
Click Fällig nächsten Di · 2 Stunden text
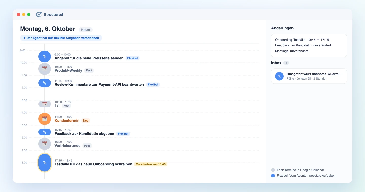coord(307,79)
